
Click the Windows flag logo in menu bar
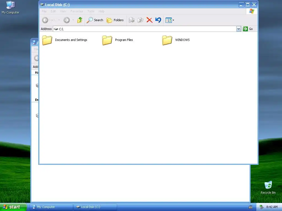(252, 11)
